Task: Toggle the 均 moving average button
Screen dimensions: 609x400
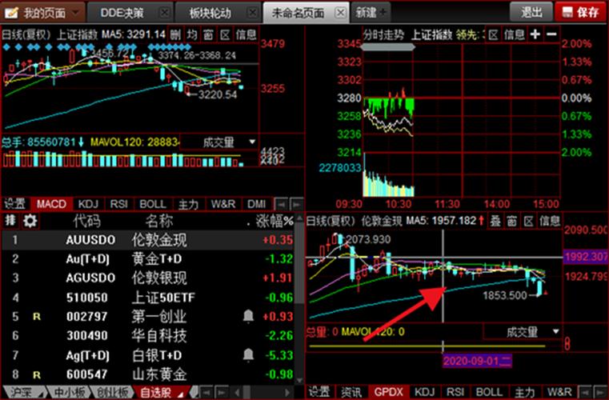Action: [x=192, y=34]
